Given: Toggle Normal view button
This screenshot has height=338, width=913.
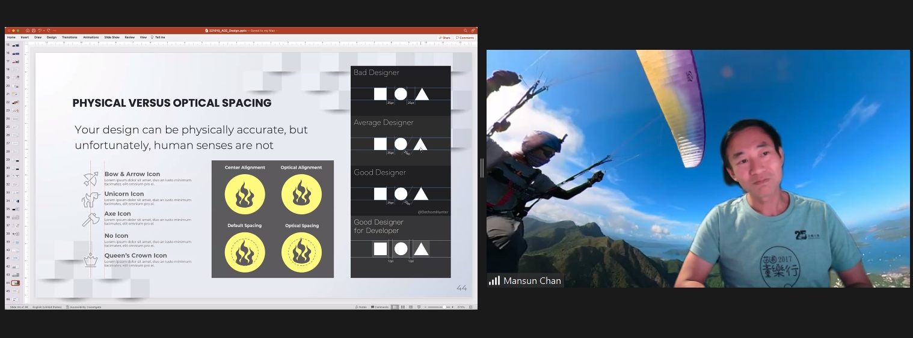Looking at the screenshot, I should click(395, 307).
